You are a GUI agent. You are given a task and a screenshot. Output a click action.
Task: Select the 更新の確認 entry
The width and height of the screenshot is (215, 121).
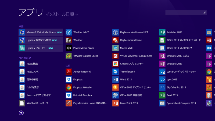tap(32, 80)
